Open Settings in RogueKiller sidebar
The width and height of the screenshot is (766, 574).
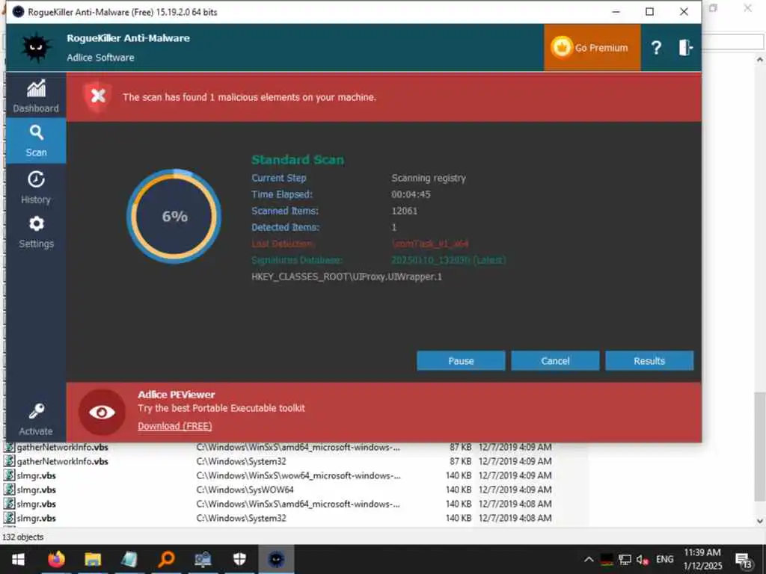[36, 232]
